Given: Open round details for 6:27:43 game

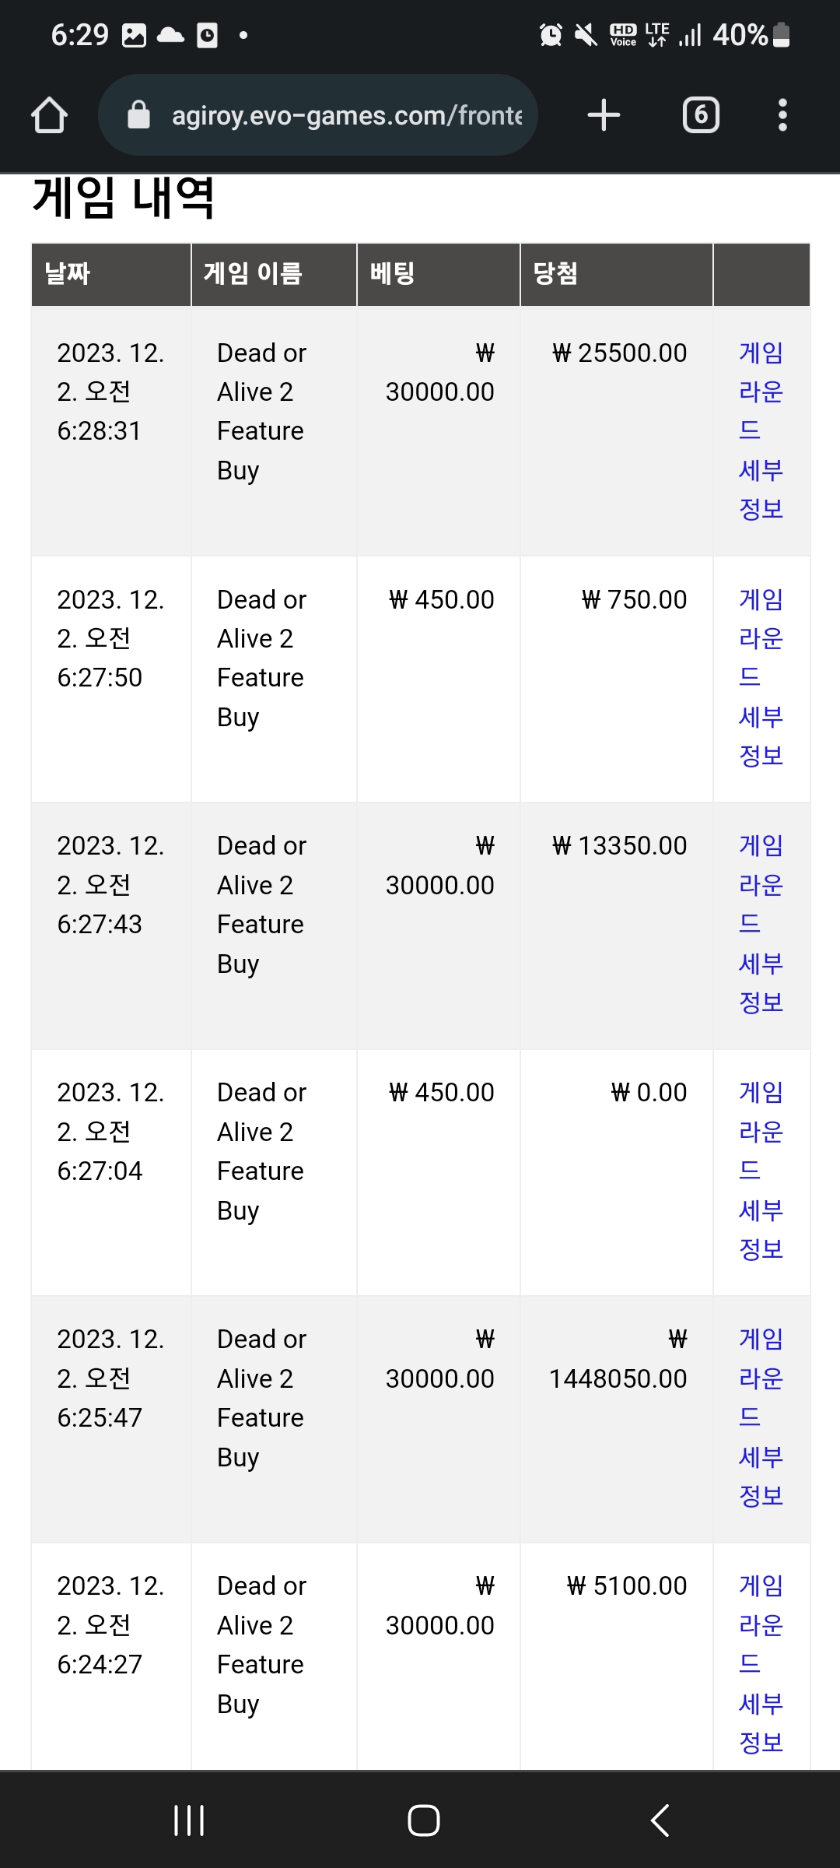Looking at the screenshot, I should click(761, 924).
